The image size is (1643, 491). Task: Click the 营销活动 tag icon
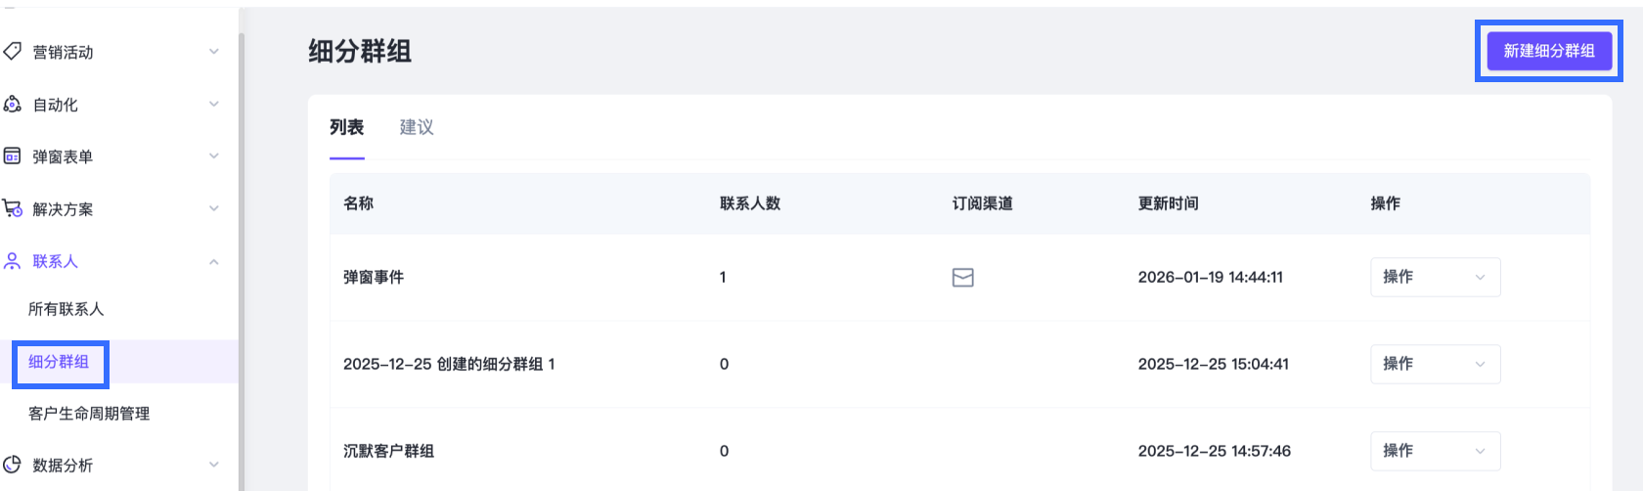(x=13, y=52)
